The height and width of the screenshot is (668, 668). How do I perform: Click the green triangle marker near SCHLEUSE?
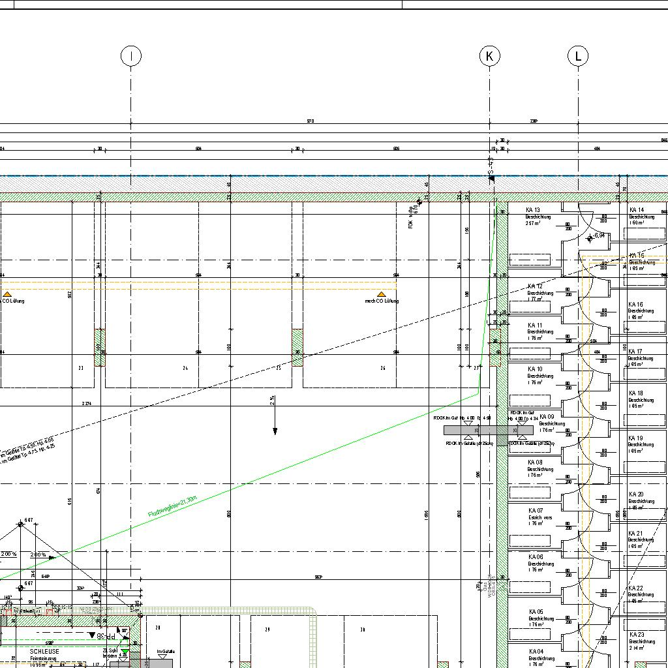click(125, 652)
